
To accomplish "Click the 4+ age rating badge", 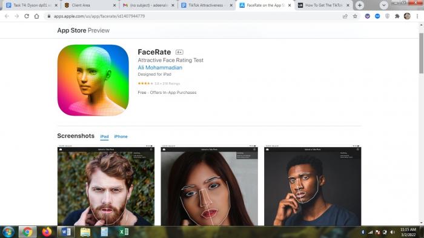I will click(x=179, y=52).
